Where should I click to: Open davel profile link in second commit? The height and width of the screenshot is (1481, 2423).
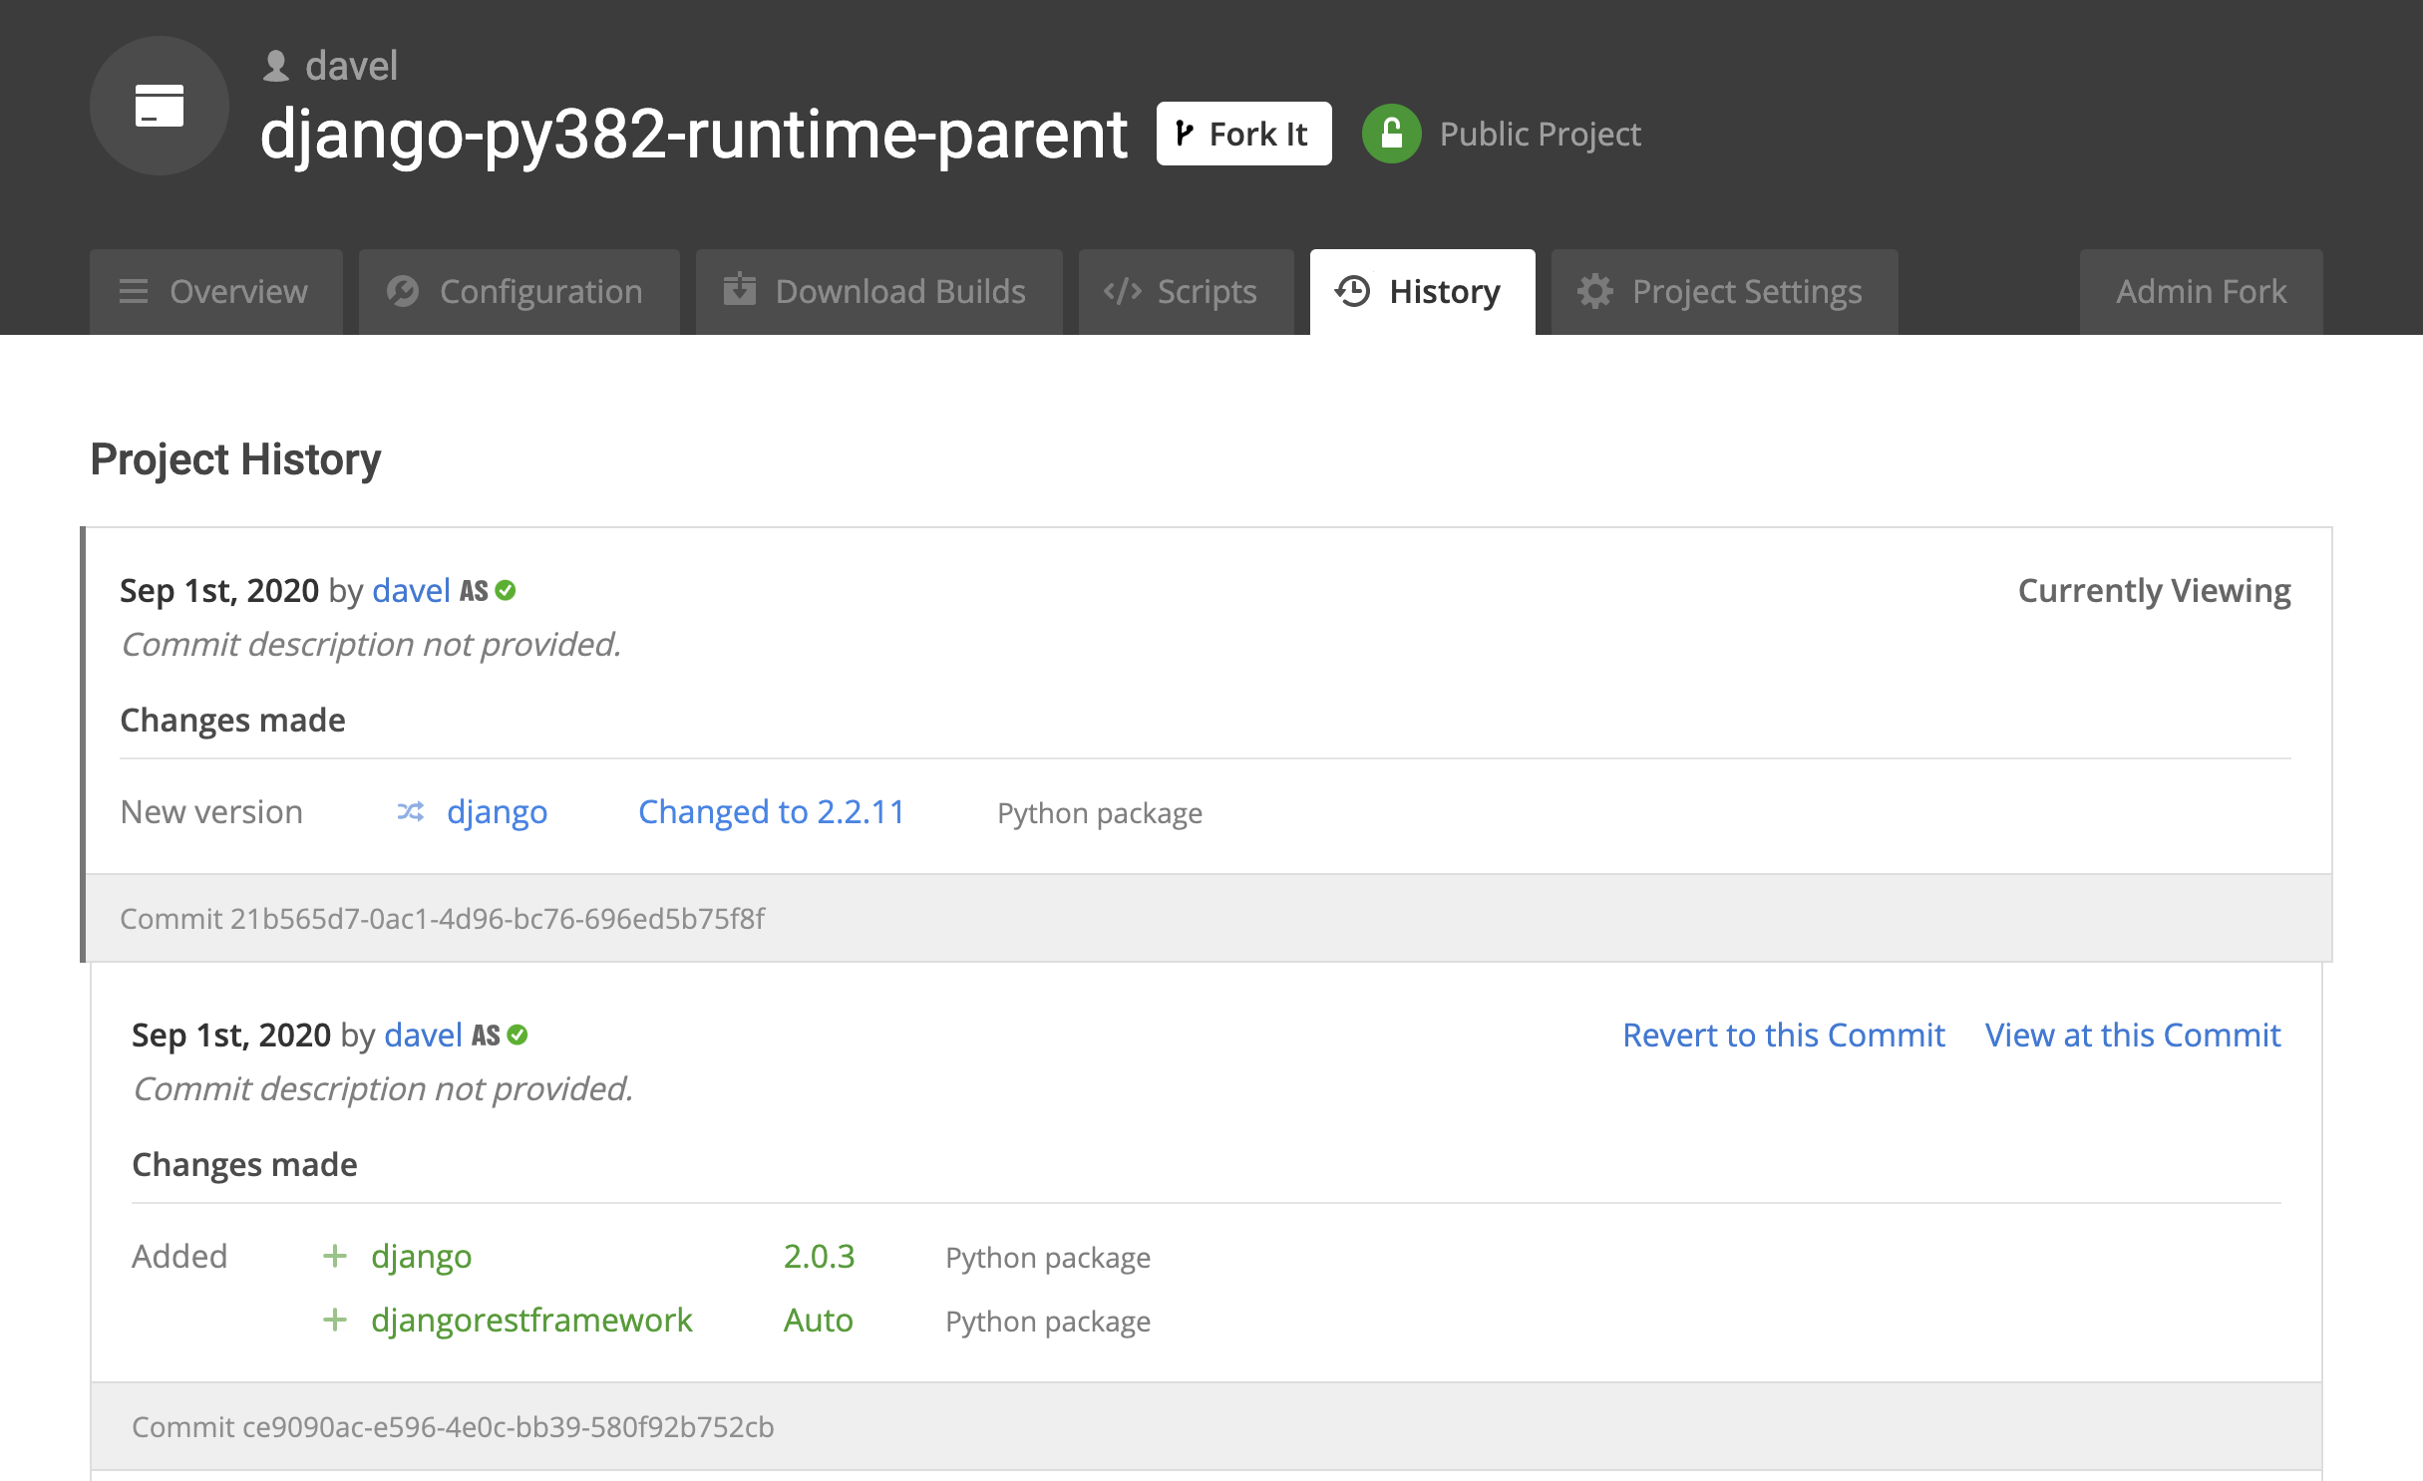pos(423,1035)
